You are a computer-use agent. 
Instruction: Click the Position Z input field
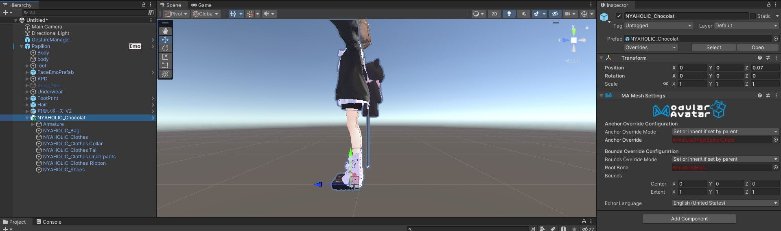(765, 68)
